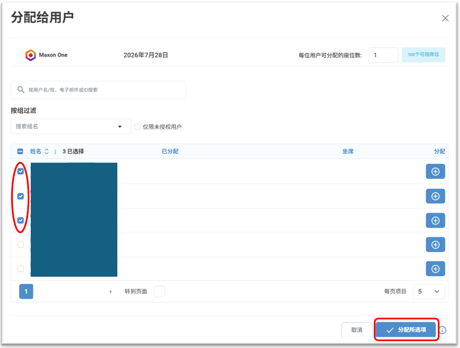The height and width of the screenshot is (348, 460).
Task: Check the fourth user row checkbox
Action: (20, 244)
